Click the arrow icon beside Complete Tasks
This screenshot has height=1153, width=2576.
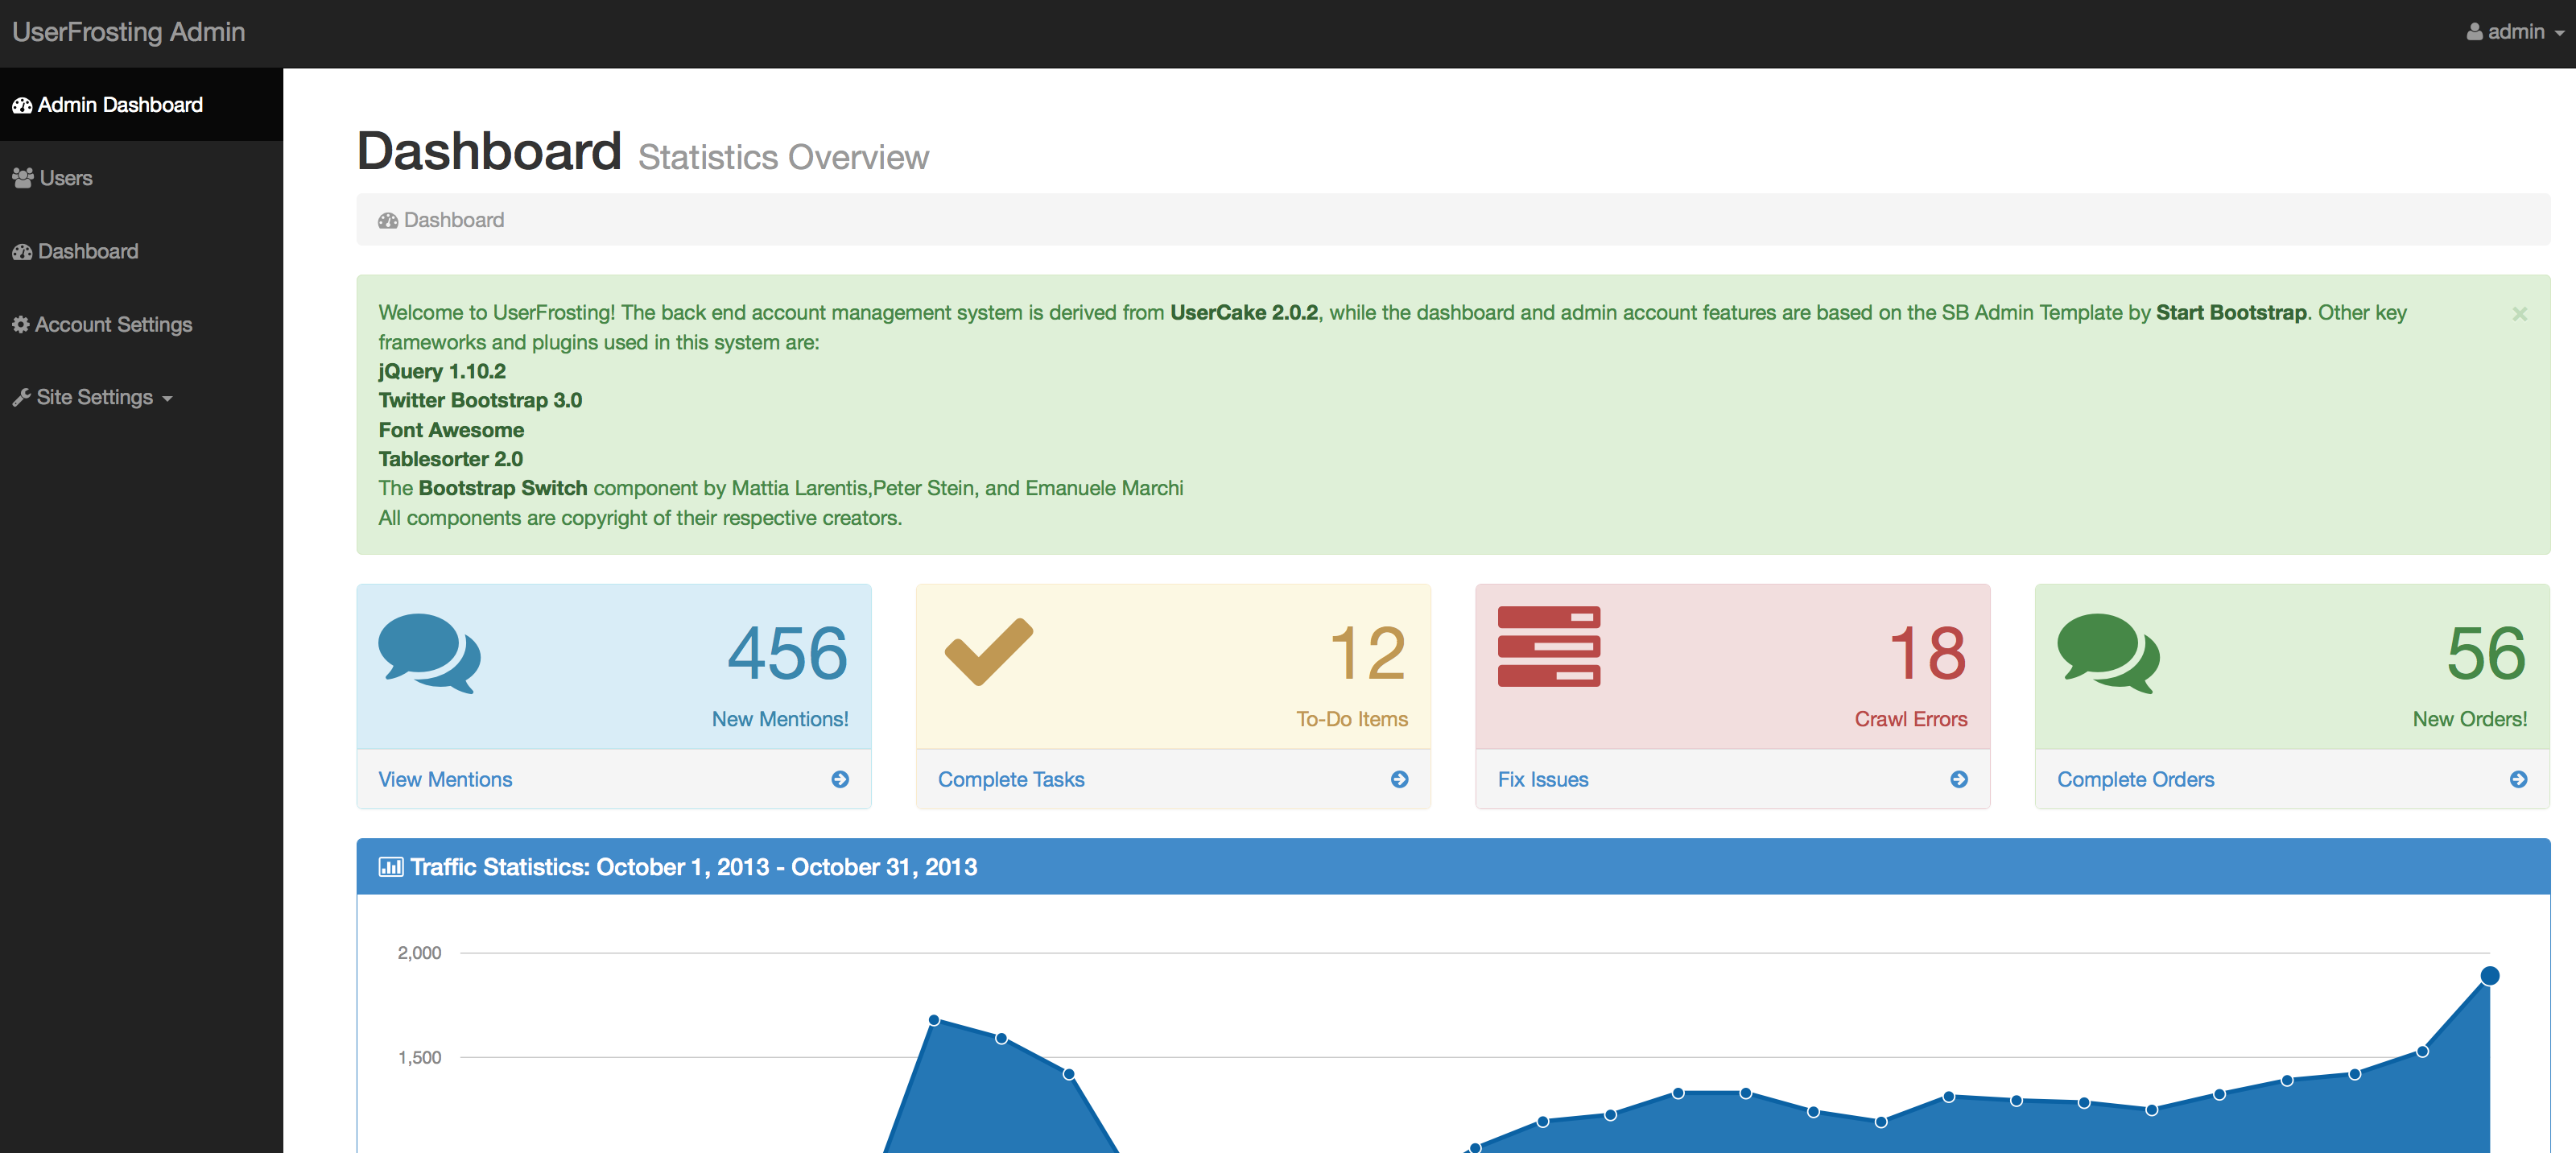coord(1399,779)
